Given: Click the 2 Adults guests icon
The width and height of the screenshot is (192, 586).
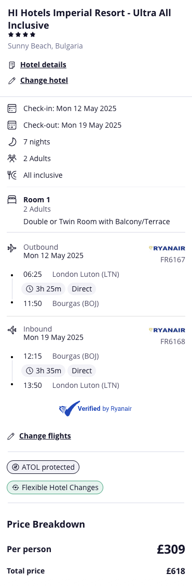Looking at the screenshot, I should click(x=12, y=158).
